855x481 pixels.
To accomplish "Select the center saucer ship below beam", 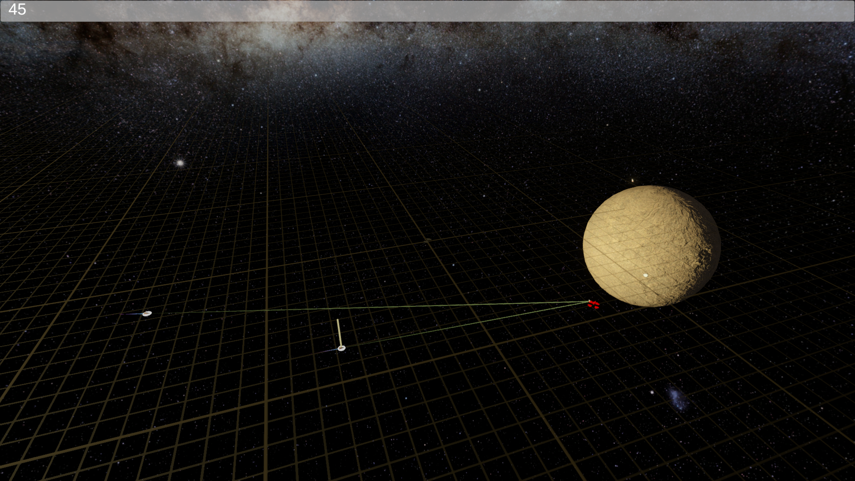I will [342, 348].
